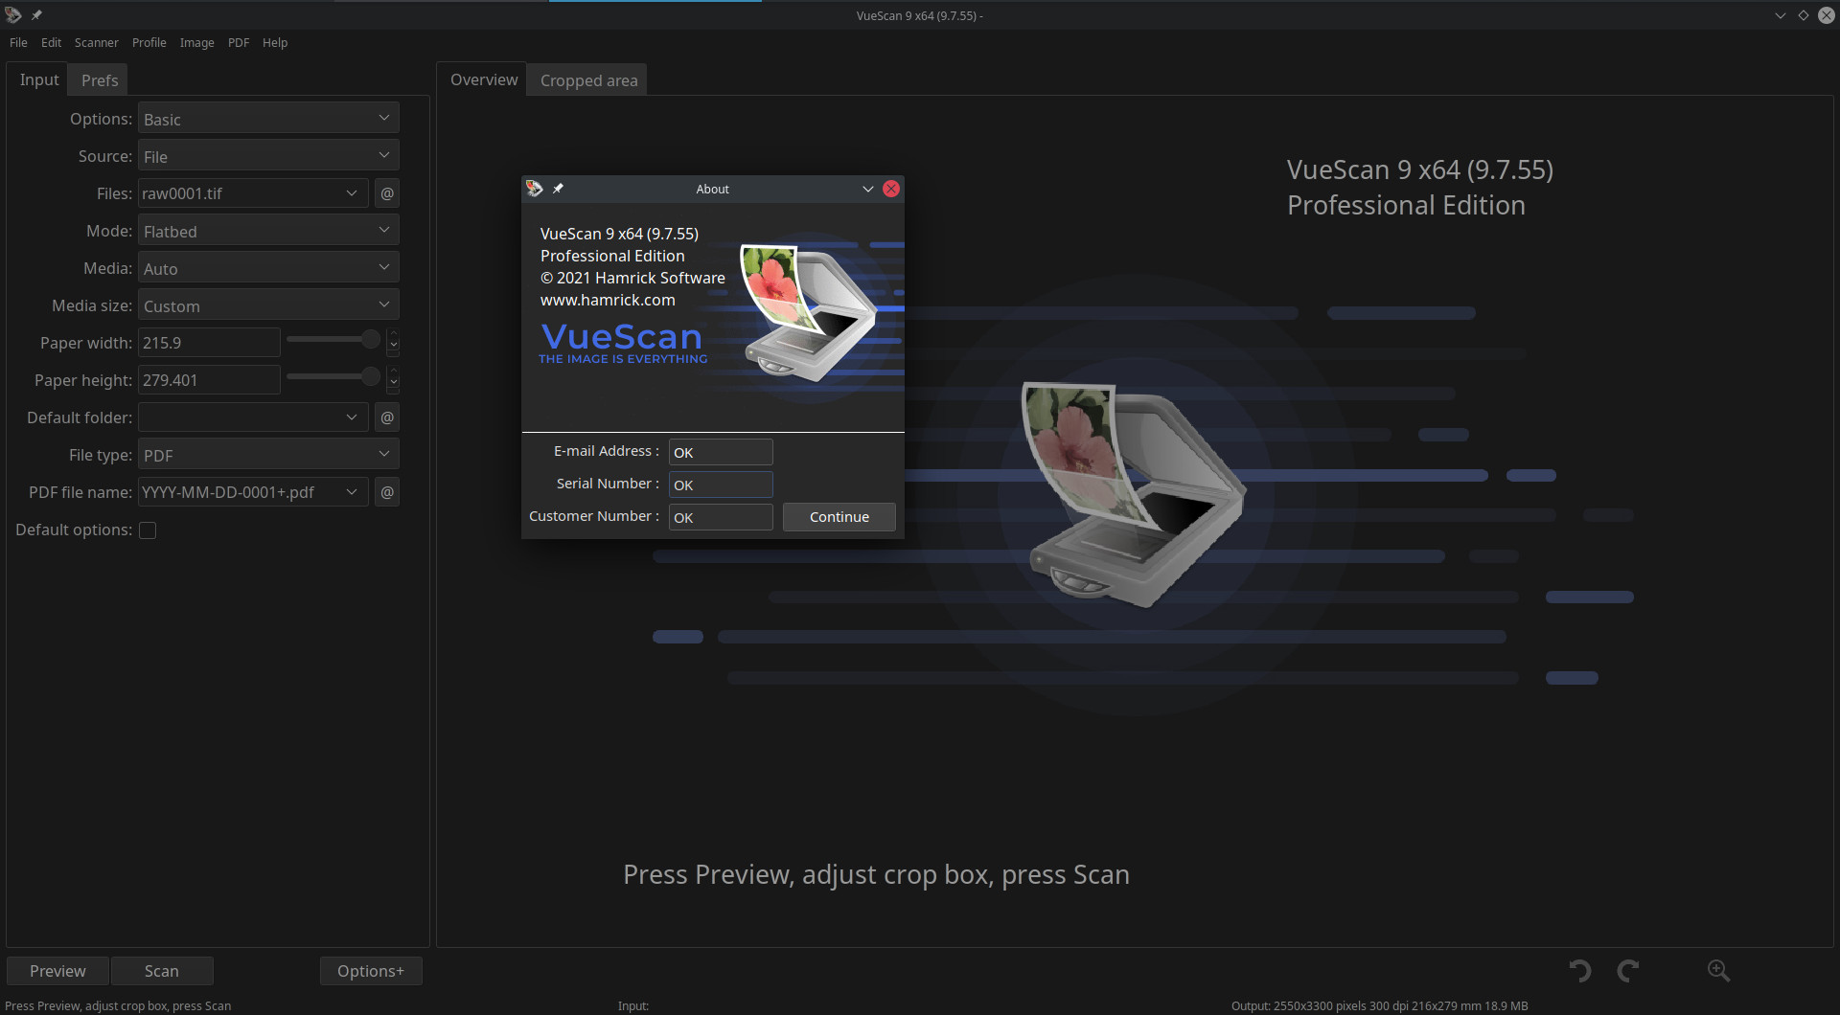Click the diamond restore icon in main title bar
1840x1015 pixels.
pyautogui.click(x=1804, y=15)
